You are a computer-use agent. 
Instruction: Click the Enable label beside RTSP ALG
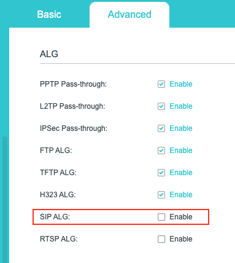(x=181, y=239)
